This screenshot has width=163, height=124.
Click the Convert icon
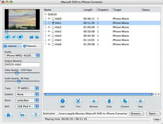tap(125, 101)
